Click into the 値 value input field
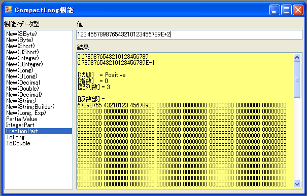 click(x=189, y=34)
